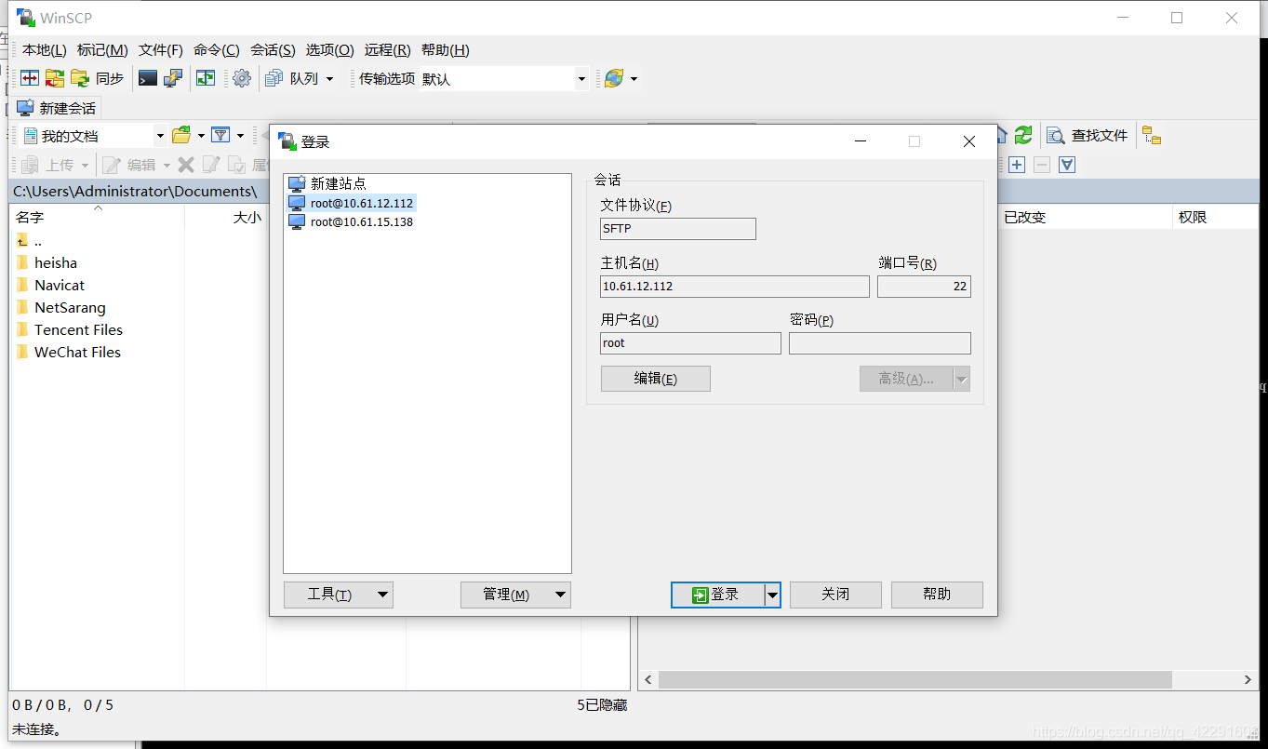Click the 端口号 port number field
This screenshot has width=1268, height=749.
pos(924,287)
